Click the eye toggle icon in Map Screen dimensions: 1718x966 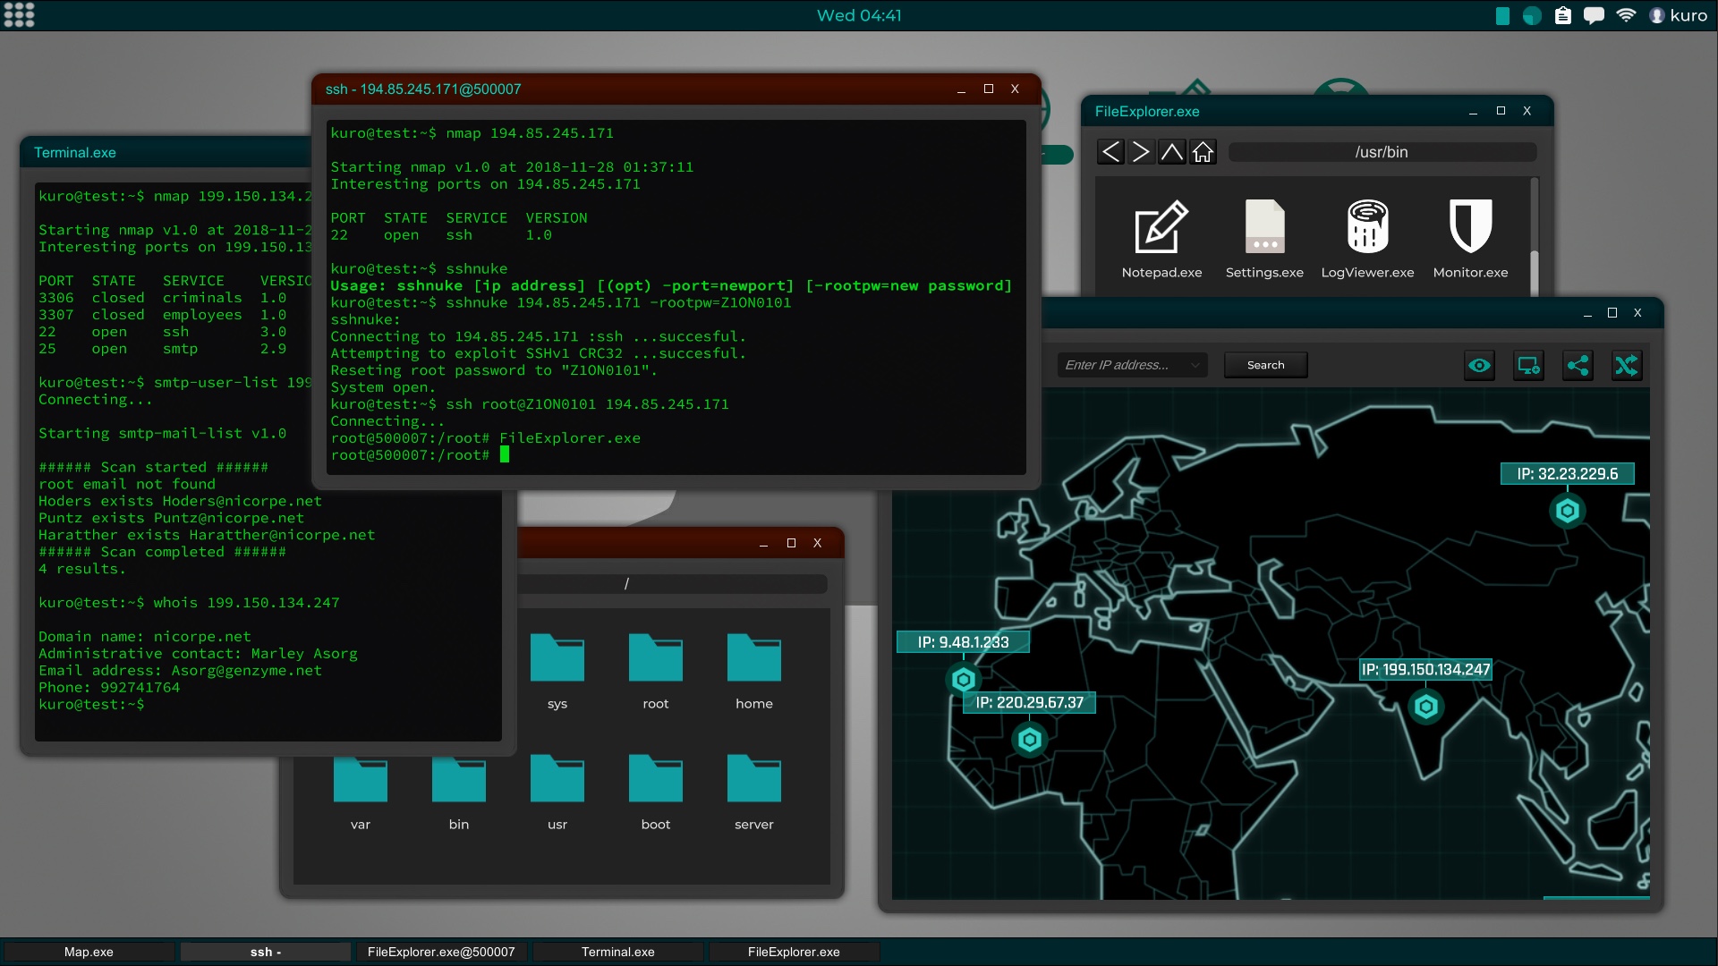[x=1477, y=364]
